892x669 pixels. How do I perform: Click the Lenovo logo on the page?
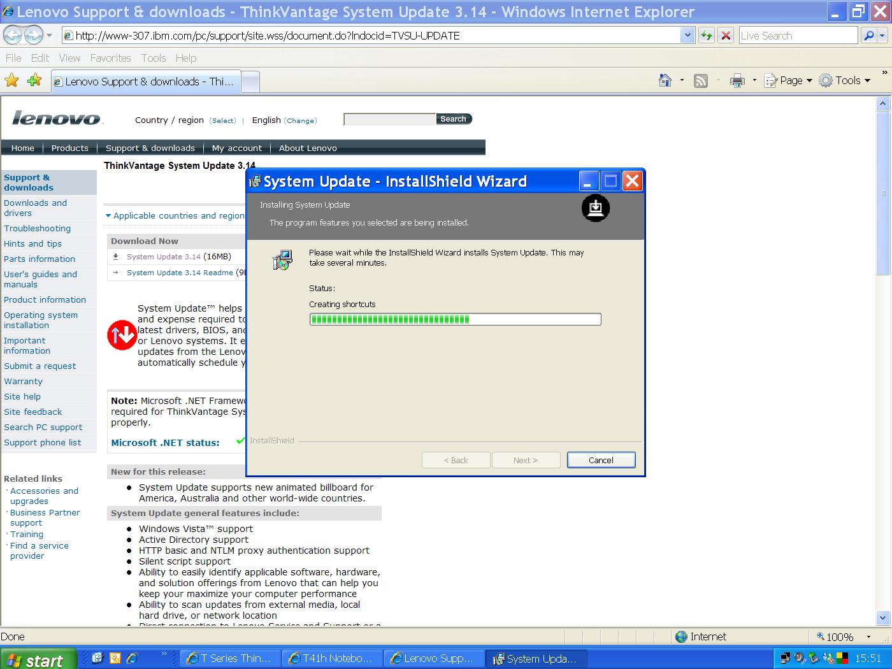[x=57, y=119]
